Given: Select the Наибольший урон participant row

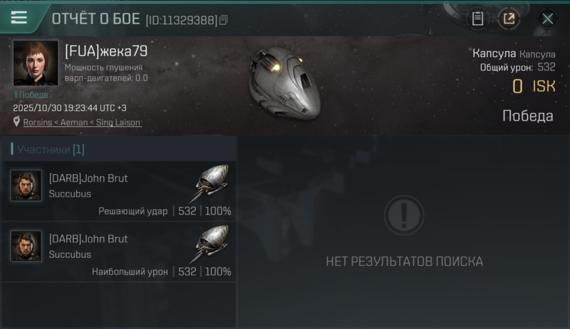Looking at the screenshot, I should (x=119, y=252).
